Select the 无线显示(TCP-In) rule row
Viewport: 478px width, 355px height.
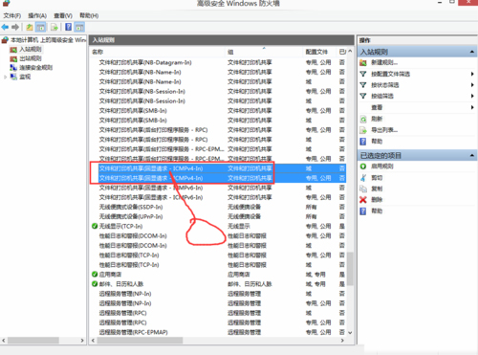218,226
